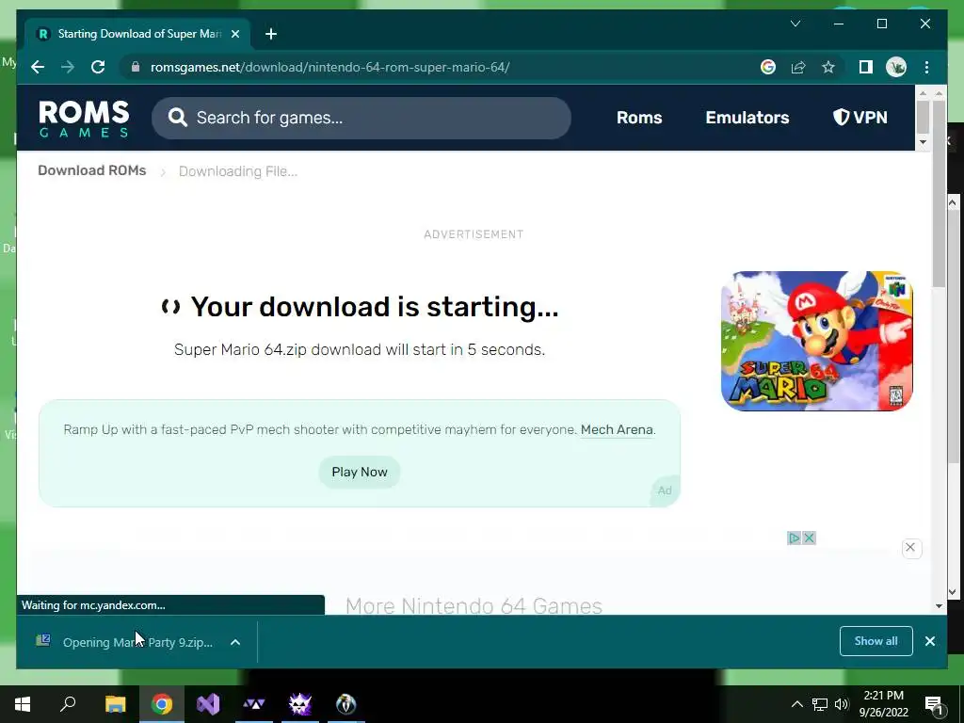Share this page using the share icon
964x723 pixels.
(798, 67)
